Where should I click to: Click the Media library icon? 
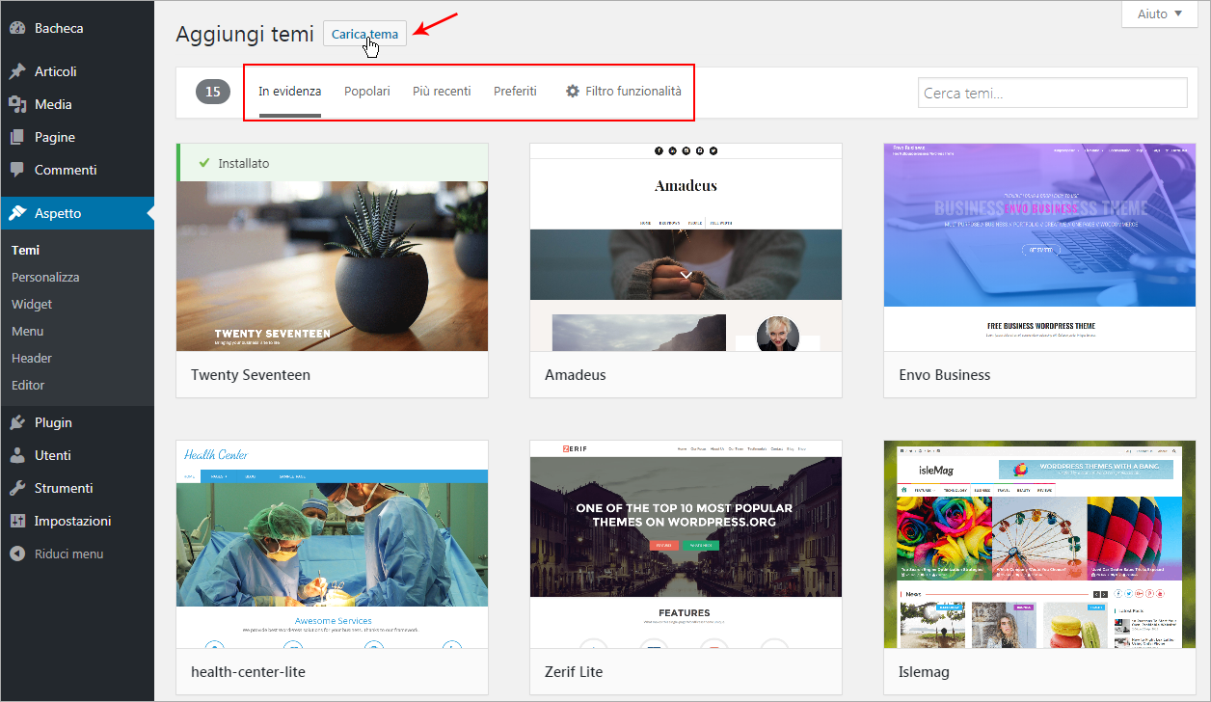17,104
